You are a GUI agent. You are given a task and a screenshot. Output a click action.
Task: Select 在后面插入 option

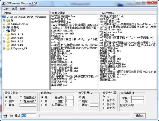coord(21,101)
